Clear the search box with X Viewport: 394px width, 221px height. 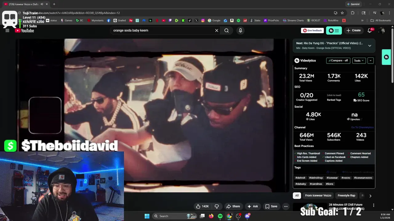click(217, 30)
